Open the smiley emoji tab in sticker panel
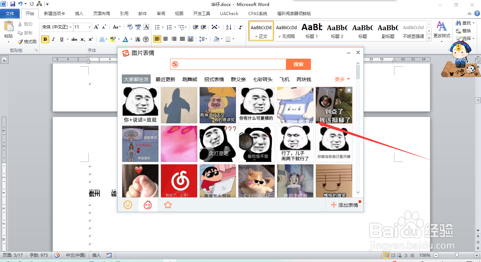The image size is (481, 262). point(128,205)
